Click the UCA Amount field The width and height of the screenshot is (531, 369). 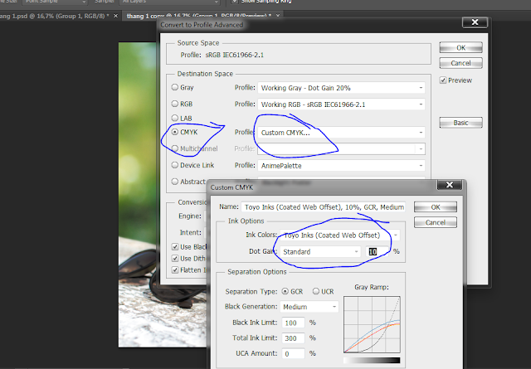pyautogui.click(x=293, y=354)
